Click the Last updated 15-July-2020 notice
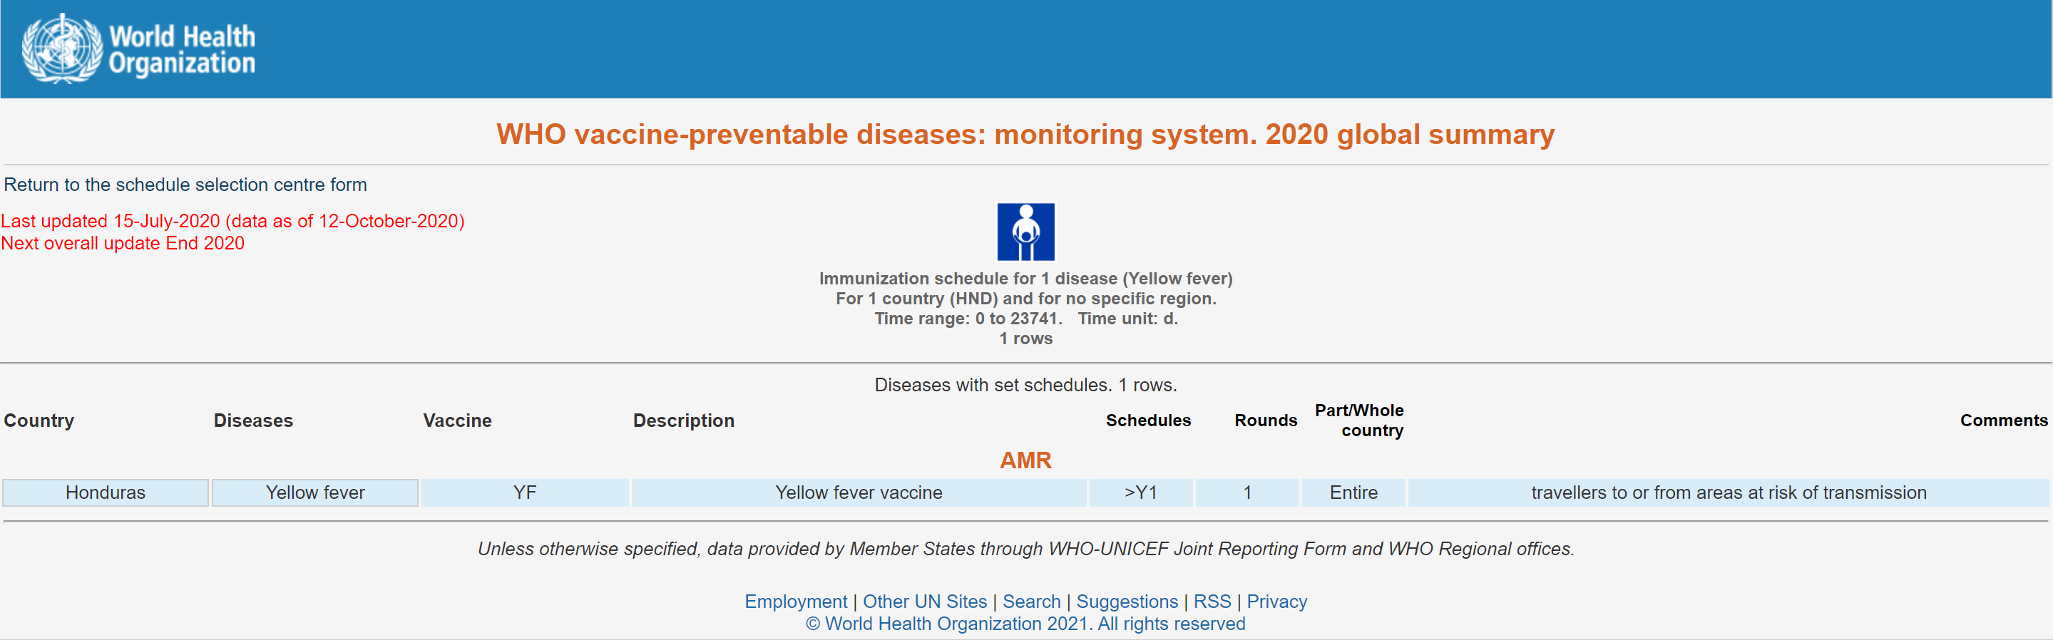The height and width of the screenshot is (640, 2053). [x=232, y=221]
